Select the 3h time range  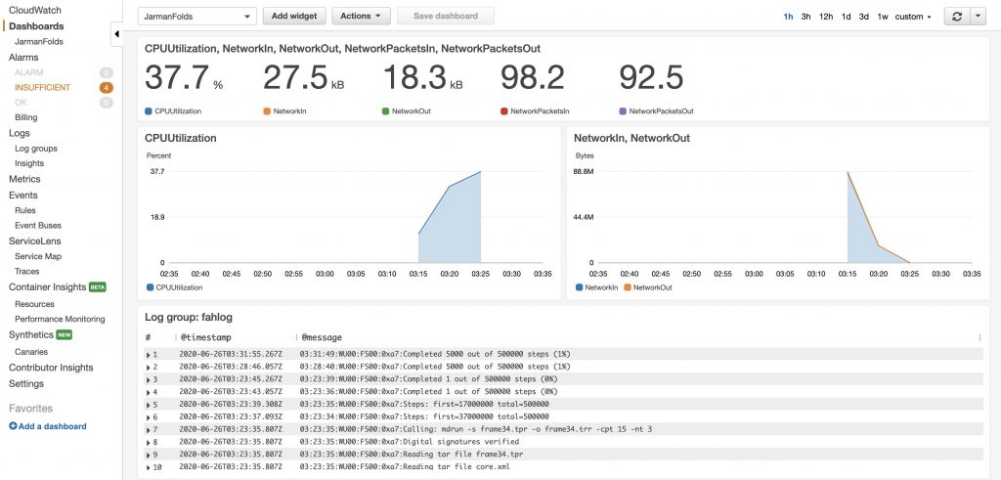(805, 17)
